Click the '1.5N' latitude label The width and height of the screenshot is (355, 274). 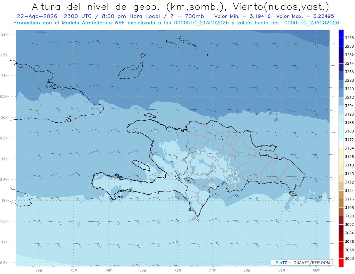4,55
